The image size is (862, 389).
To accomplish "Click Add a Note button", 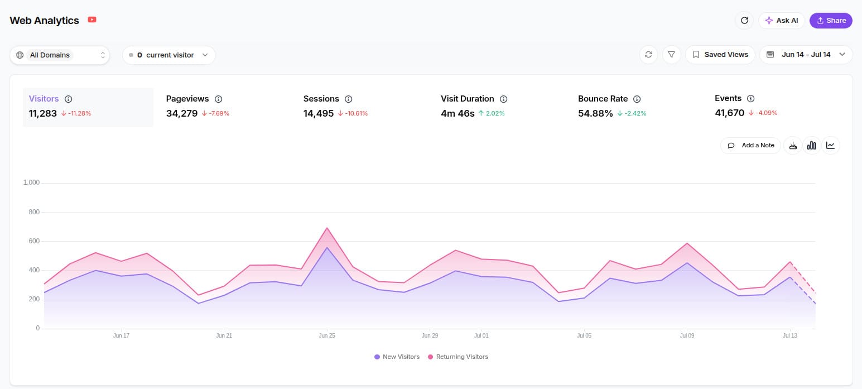I will [x=750, y=146].
